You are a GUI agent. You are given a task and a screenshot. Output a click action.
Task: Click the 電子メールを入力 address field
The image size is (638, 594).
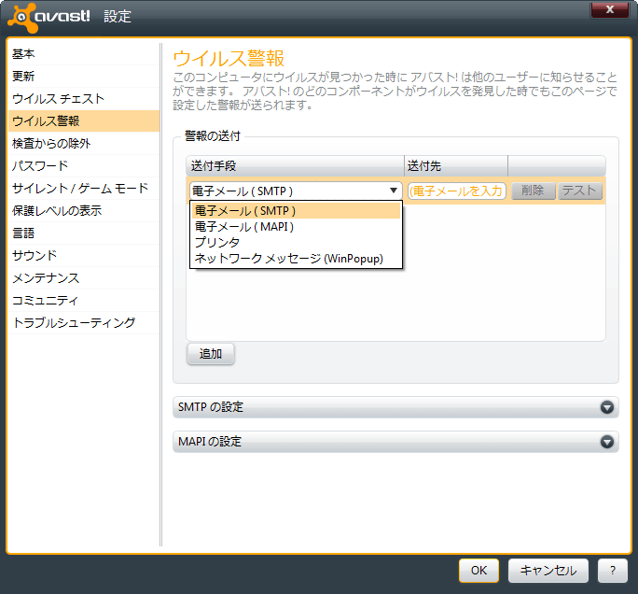(x=456, y=191)
